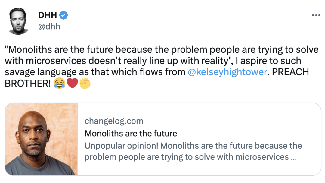
Task: Click the raised fist emoji
Action: tap(85, 84)
